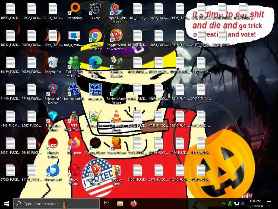This screenshot has width=278, height=209.
Task: Open the 'nephacks' MPI shortcut
Action: (95, 92)
